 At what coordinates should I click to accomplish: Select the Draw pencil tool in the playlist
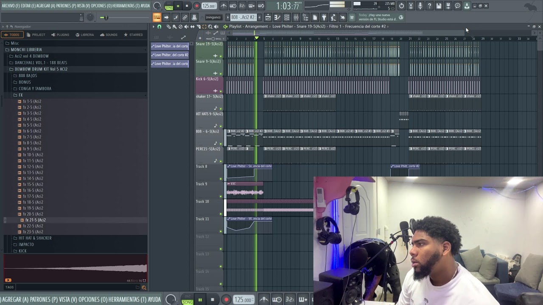pyautogui.click(x=169, y=27)
